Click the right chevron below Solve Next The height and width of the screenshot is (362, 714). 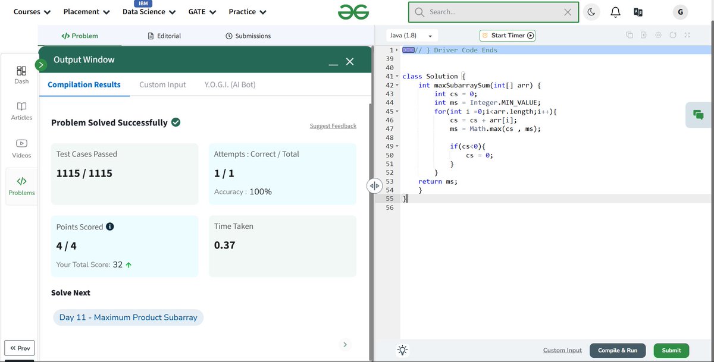click(345, 344)
